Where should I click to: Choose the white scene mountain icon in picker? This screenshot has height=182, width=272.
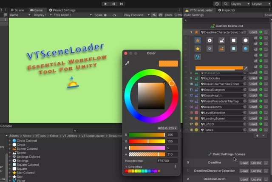click(x=221, y=40)
